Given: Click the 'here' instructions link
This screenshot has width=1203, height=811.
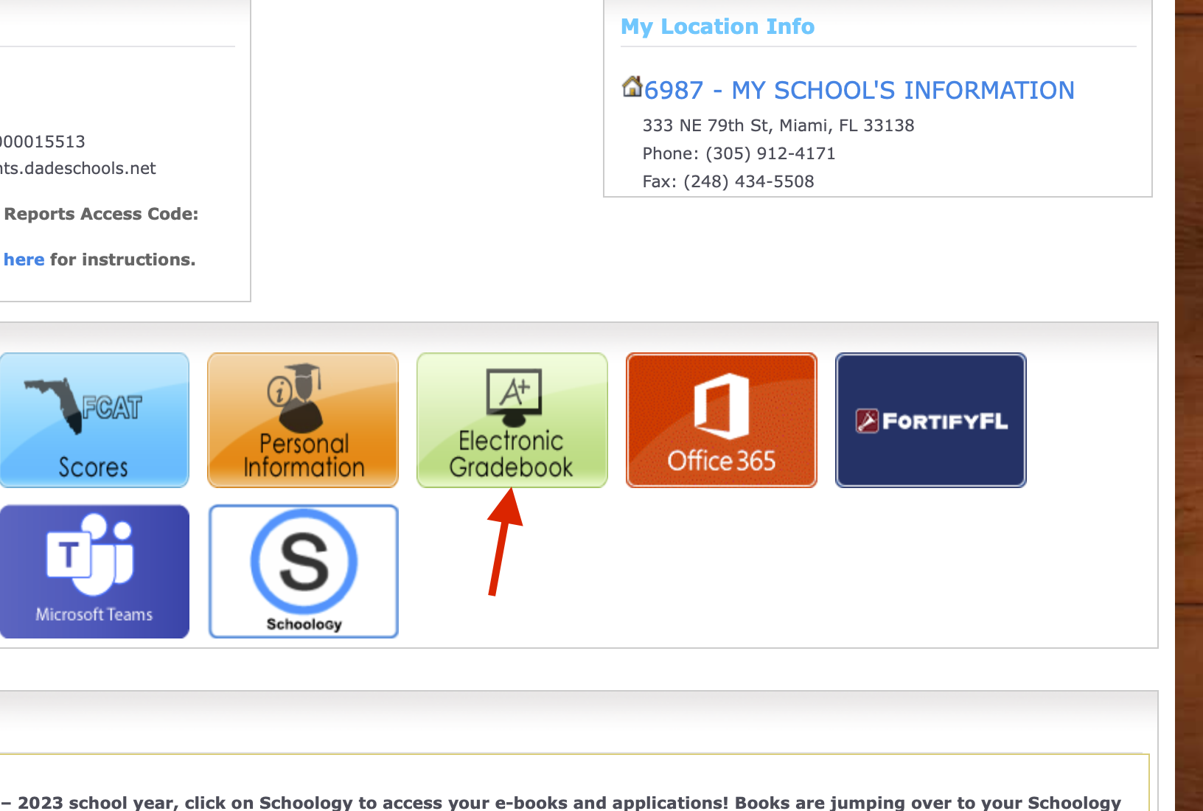Looking at the screenshot, I should coord(24,260).
